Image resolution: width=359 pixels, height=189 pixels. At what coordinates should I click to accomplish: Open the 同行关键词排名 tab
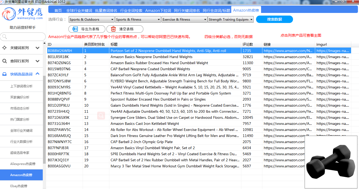coord(187,11)
